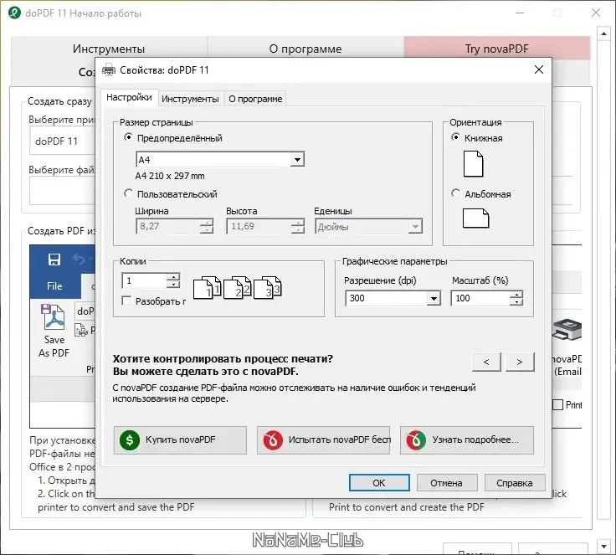Decrease the copies count spinner
This screenshot has height=555, width=616.
173,284
